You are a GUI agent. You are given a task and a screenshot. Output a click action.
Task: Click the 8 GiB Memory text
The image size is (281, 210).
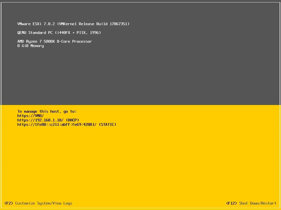[30, 46]
